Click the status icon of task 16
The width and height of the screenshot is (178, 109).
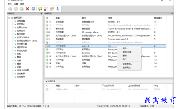pyautogui.click(x=47, y=67)
